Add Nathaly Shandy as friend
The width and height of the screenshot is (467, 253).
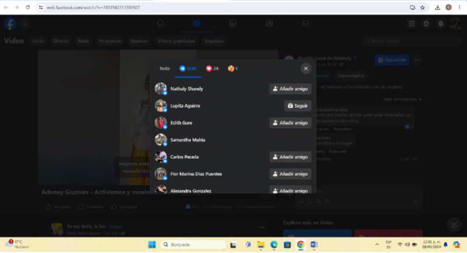pyautogui.click(x=290, y=89)
